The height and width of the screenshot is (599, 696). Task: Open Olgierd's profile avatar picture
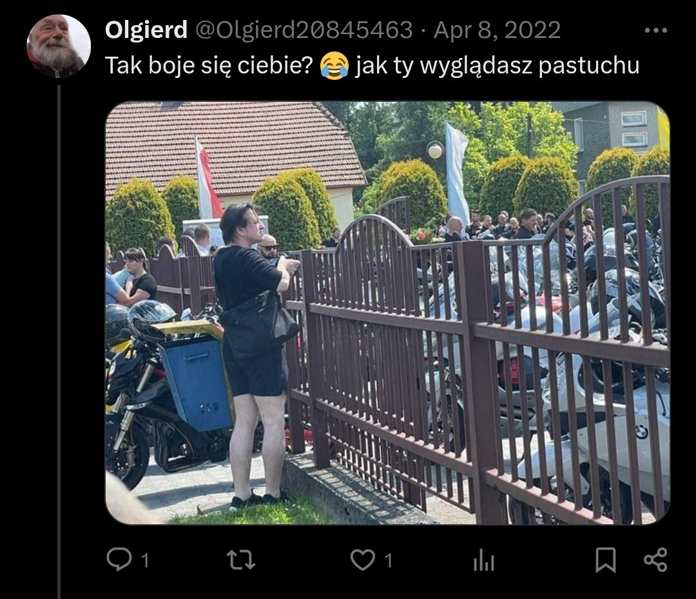[x=59, y=46]
